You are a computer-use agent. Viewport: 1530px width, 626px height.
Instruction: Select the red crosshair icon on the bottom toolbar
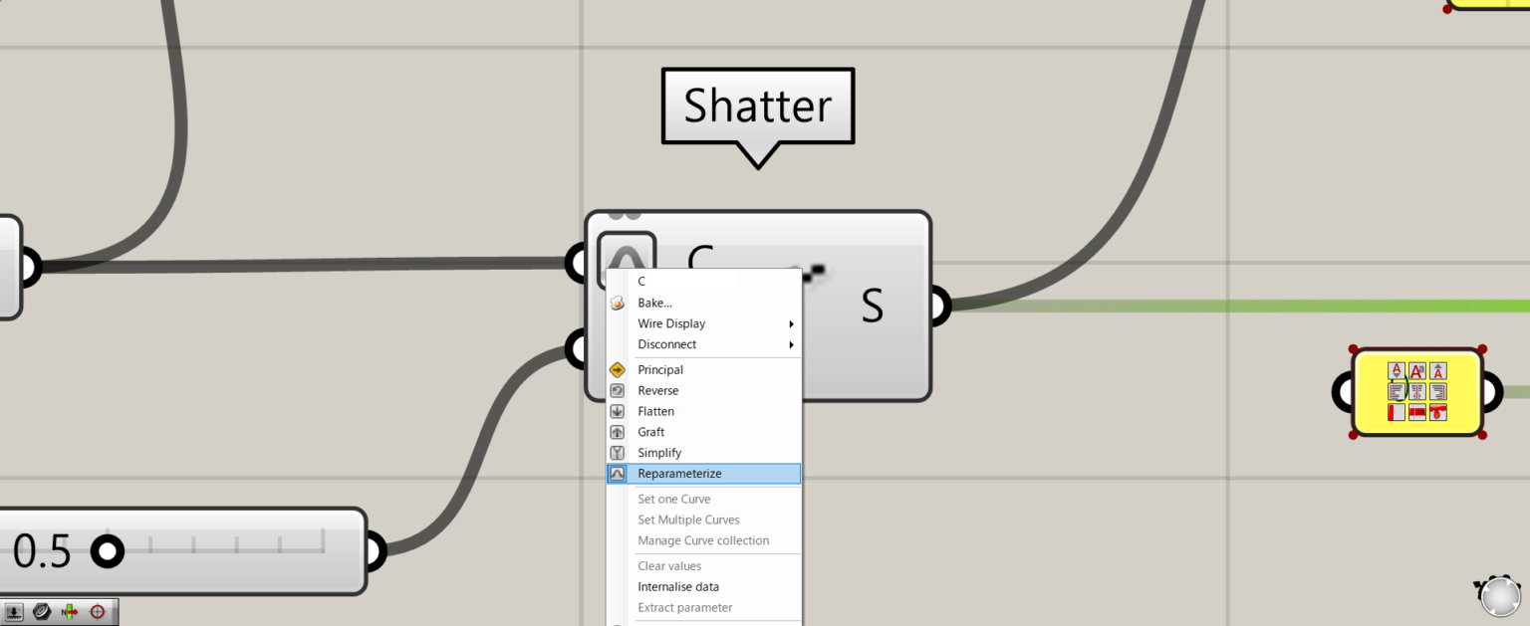[99, 611]
